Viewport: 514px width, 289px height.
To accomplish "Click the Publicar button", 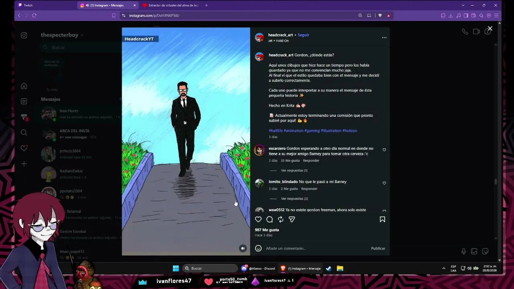I will pos(378,248).
